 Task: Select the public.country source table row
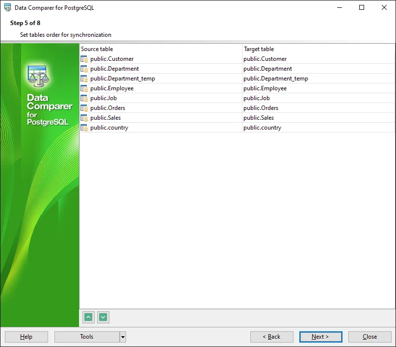(x=109, y=128)
